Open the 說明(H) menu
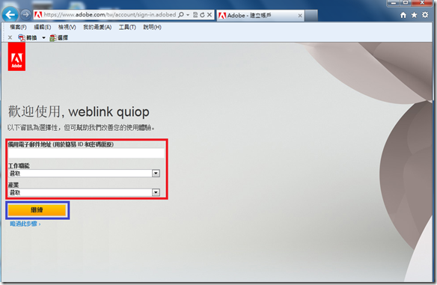 point(152,27)
